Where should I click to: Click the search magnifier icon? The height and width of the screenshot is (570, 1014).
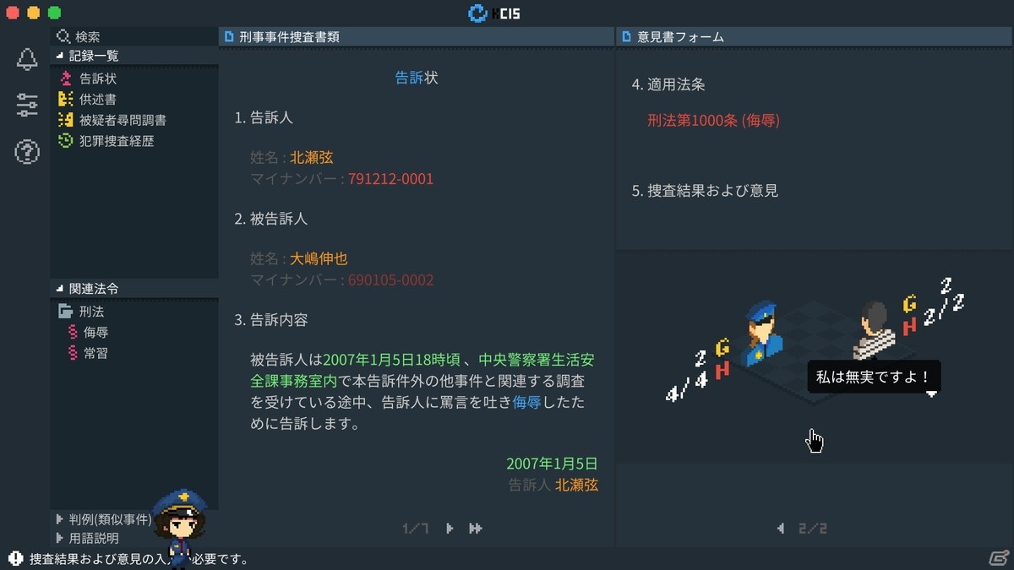(x=63, y=36)
